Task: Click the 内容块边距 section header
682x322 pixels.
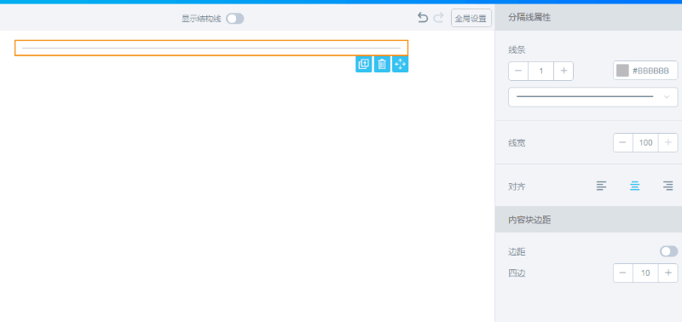Action: 588,220
